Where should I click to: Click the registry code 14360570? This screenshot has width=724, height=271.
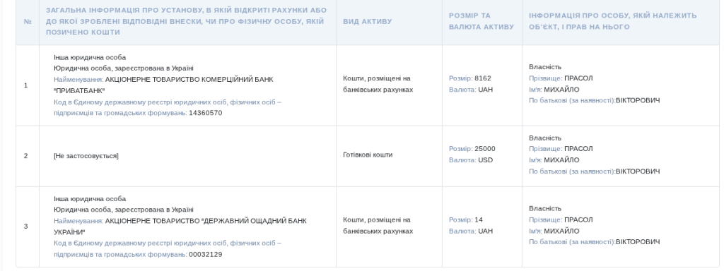[x=206, y=114]
